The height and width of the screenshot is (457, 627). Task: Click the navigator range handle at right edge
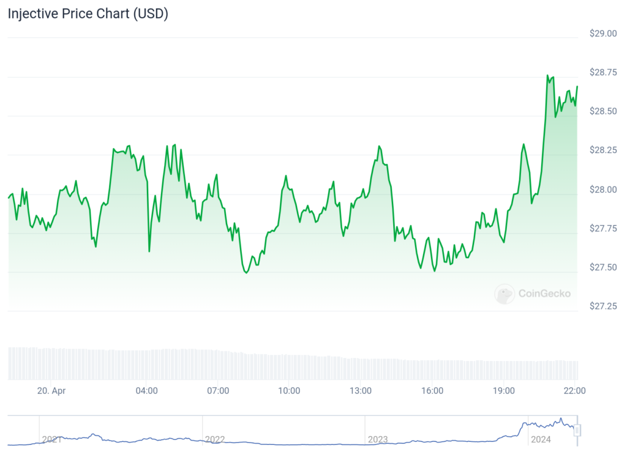[x=577, y=431]
